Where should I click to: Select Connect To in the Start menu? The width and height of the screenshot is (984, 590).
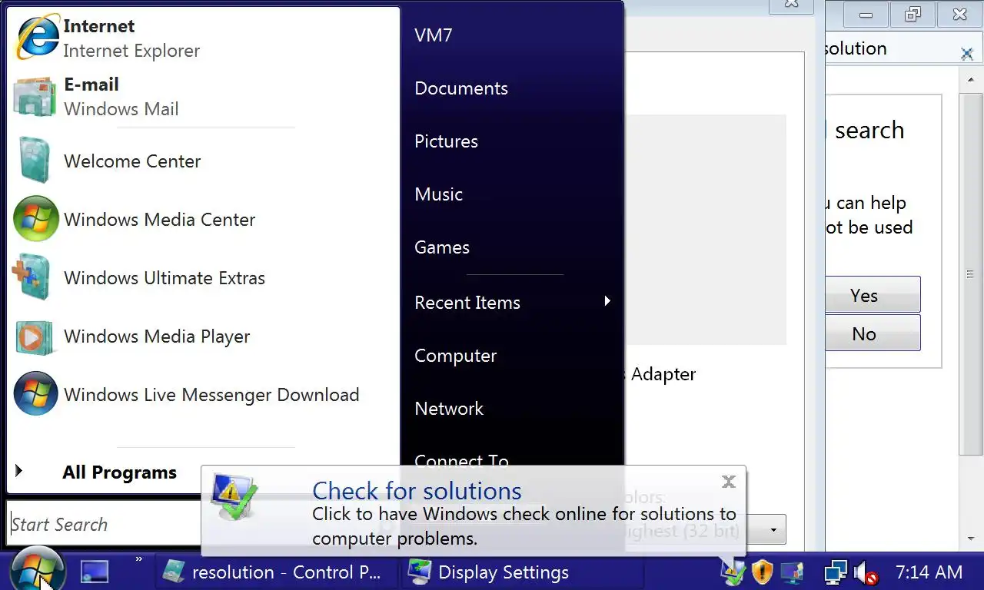point(461,460)
